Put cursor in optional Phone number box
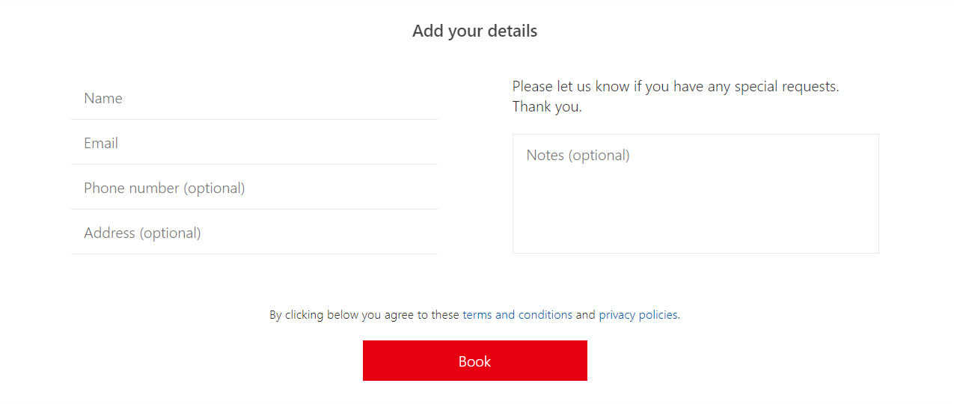 pyautogui.click(x=254, y=188)
